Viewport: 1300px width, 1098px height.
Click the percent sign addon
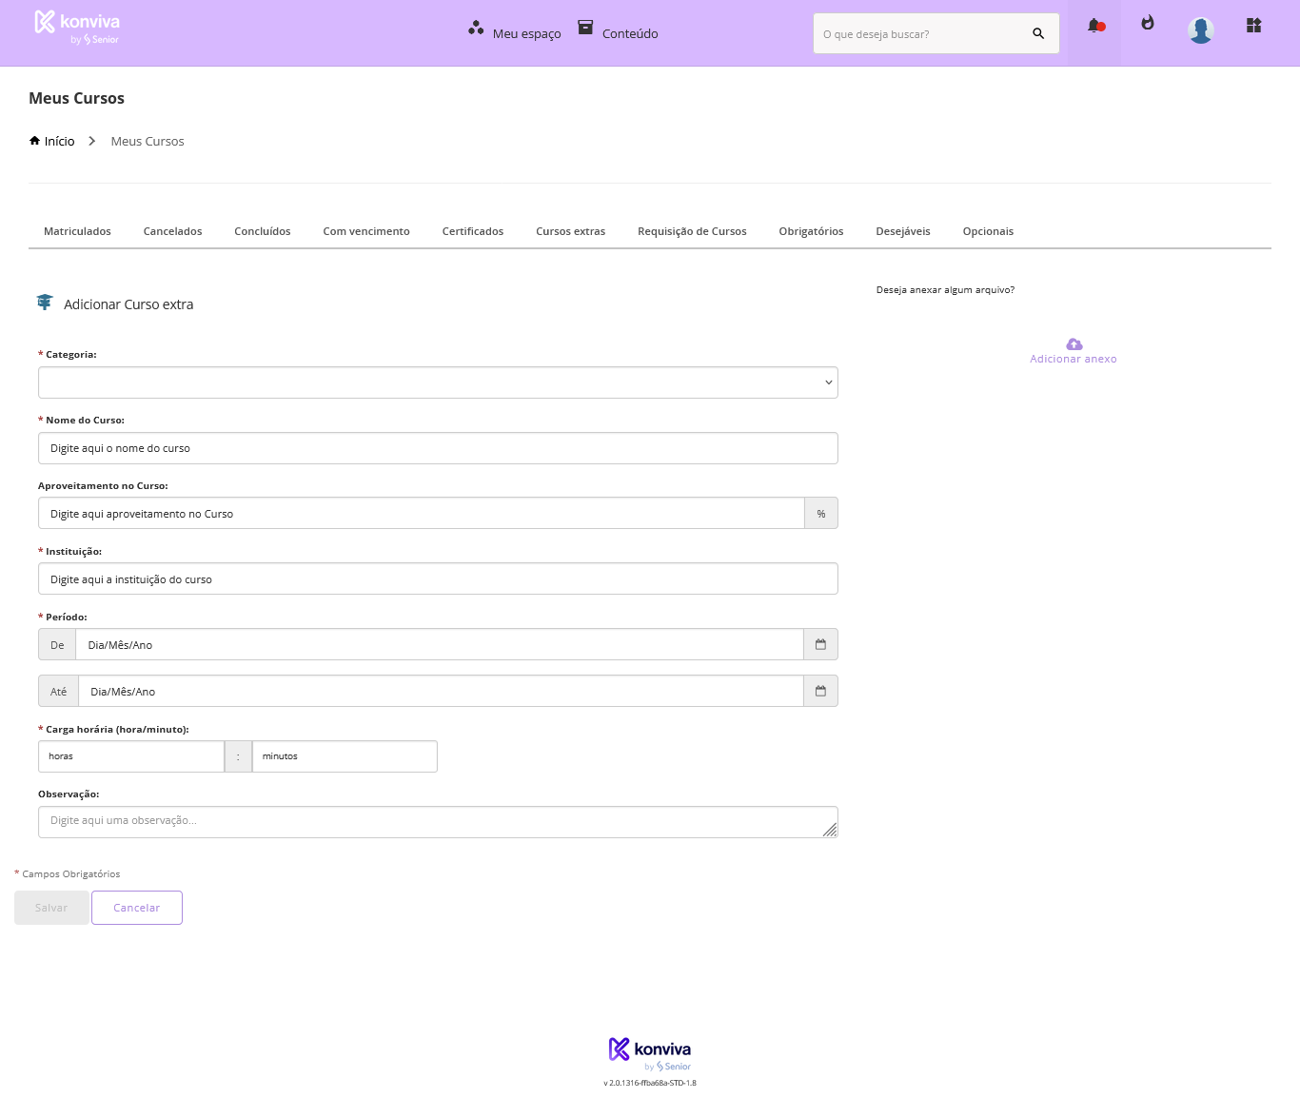[821, 514]
